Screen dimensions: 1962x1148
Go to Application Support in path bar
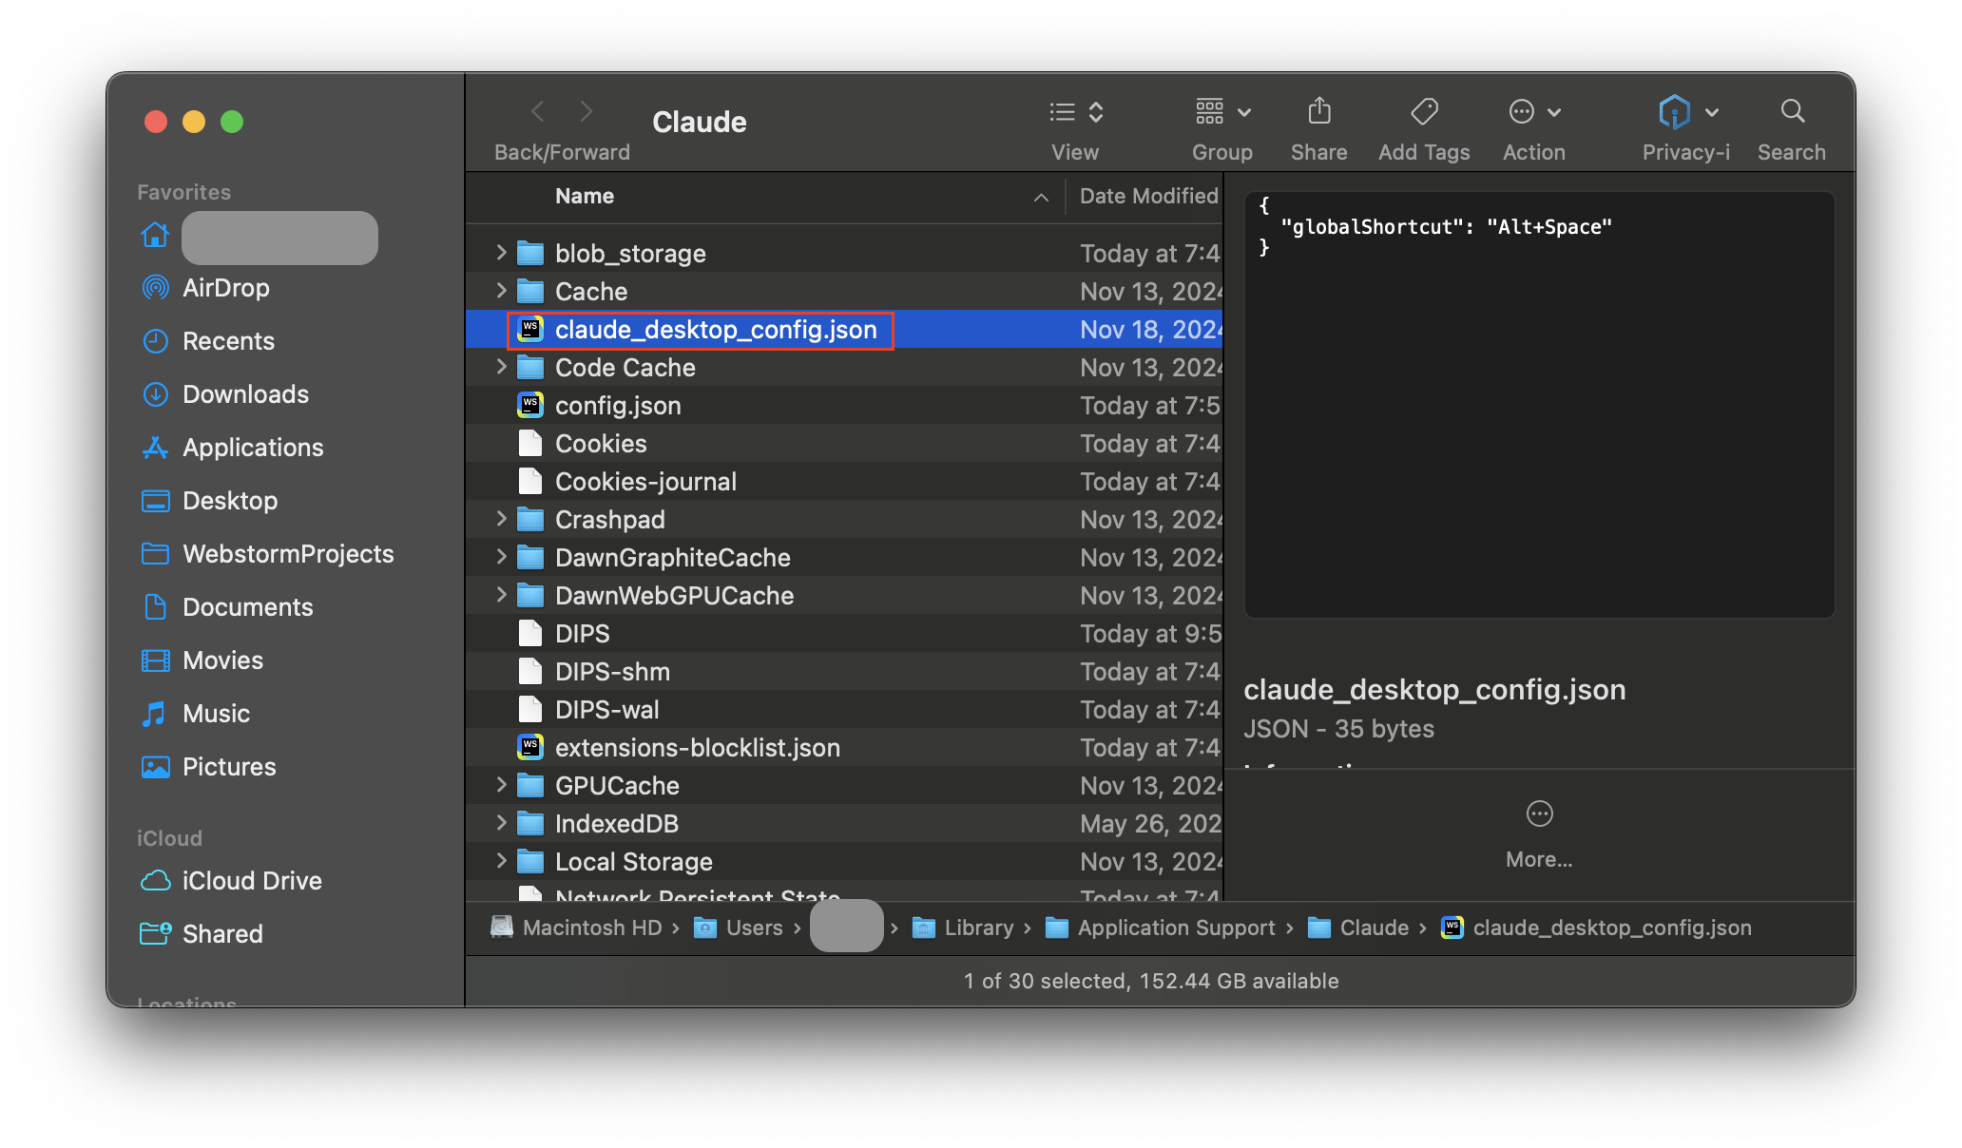(1176, 928)
